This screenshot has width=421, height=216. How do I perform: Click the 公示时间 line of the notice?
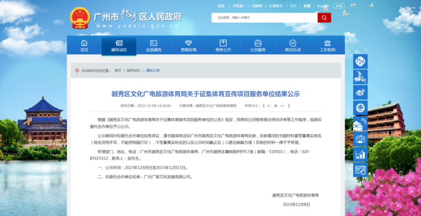142,168
